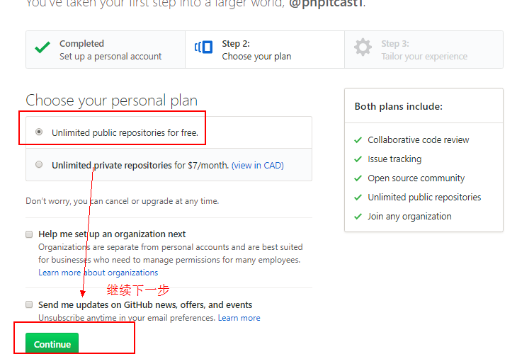Select the free unlimited public repositories plan
This screenshot has height=354, width=517.
(39, 132)
